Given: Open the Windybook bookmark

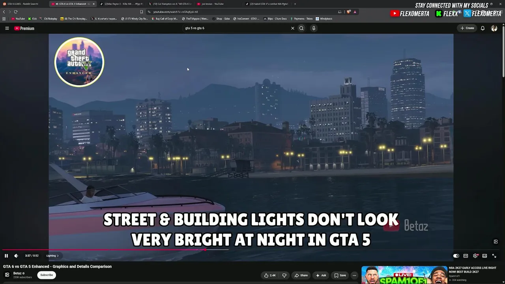Looking at the screenshot, I should 324,19.
